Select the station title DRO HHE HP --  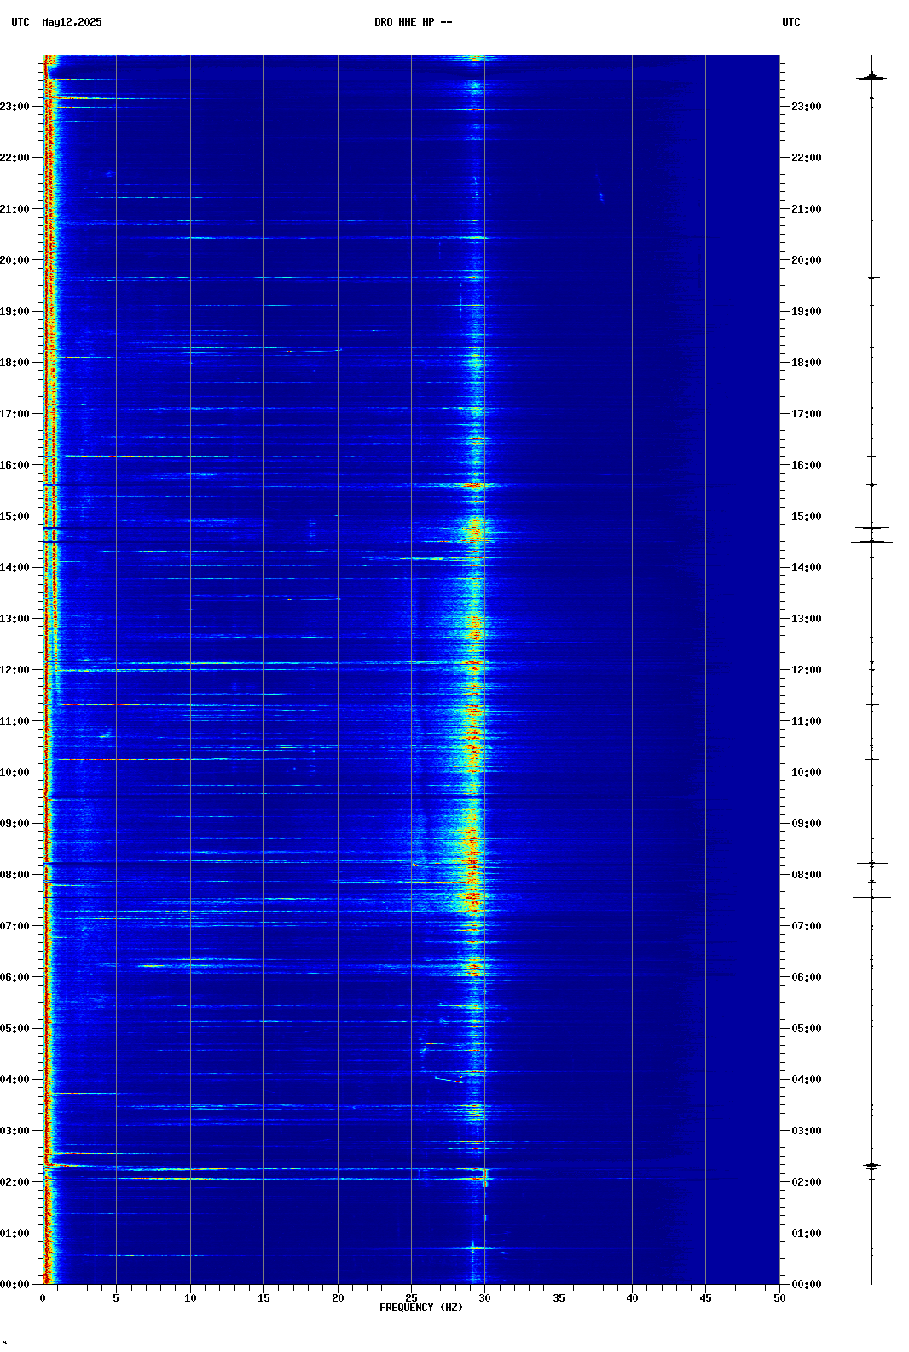(x=414, y=22)
